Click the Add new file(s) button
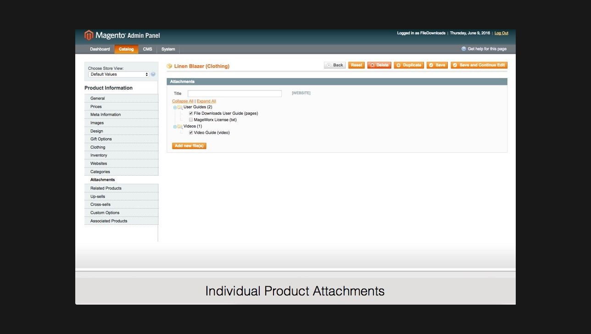This screenshot has width=591, height=334. pyautogui.click(x=189, y=145)
